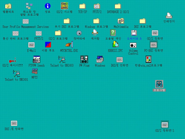
Task: Open the PM Ping icon
Action: [x=84, y=59]
